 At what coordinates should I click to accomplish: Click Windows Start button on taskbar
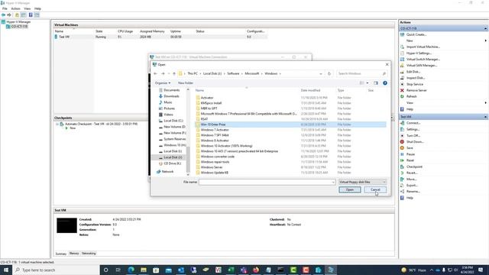[5, 270]
